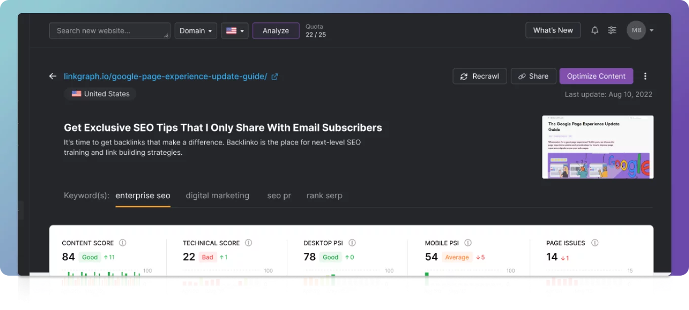Click the Quota 22 / 25 text
This screenshot has height=310, width=689.
316,30
